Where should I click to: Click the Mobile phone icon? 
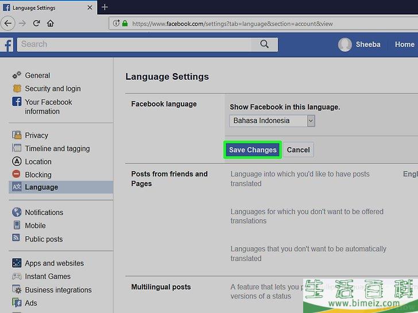click(x=17, y=225)
